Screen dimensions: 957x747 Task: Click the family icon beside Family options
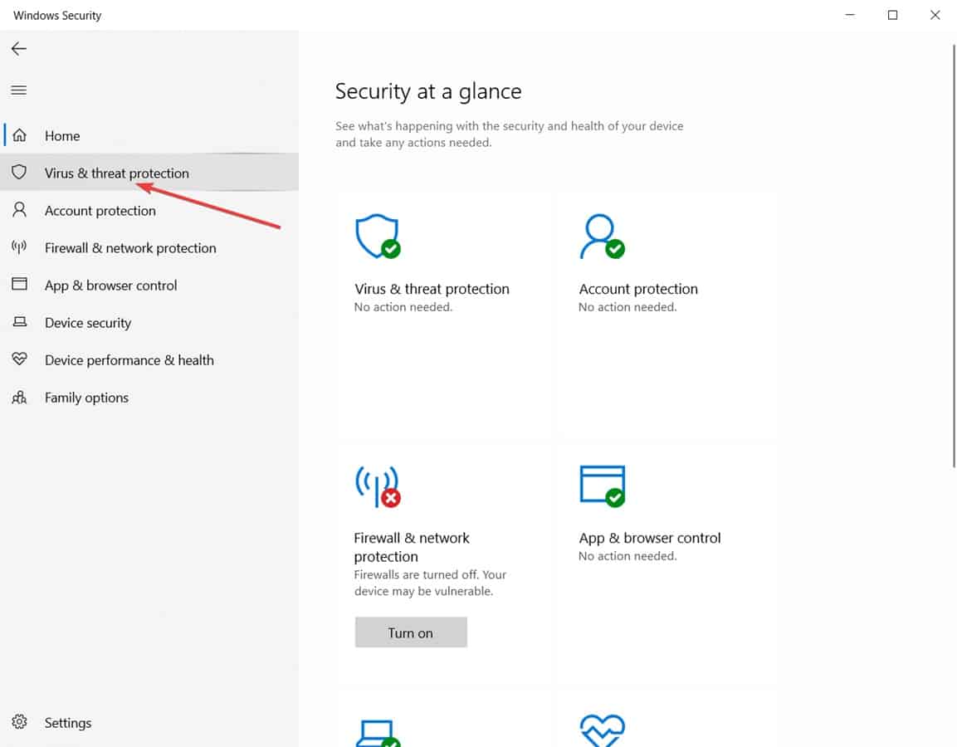(20, 398)
